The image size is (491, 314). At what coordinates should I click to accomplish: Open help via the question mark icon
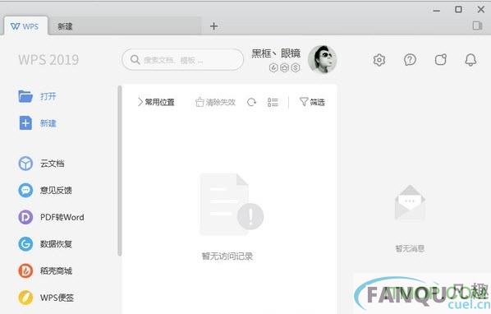coord(410,59)
